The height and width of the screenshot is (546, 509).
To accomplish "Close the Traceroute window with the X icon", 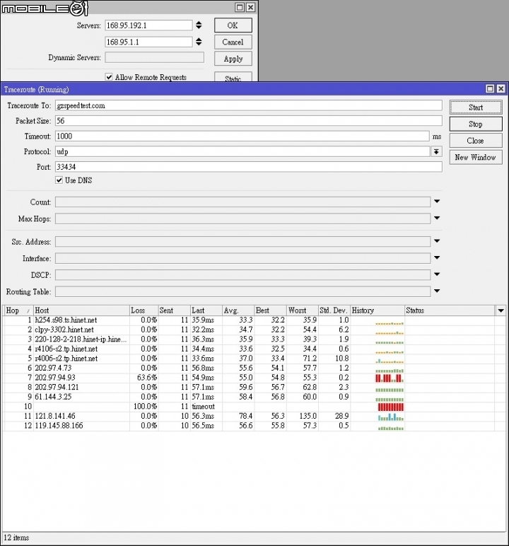I will coord(501,89).
